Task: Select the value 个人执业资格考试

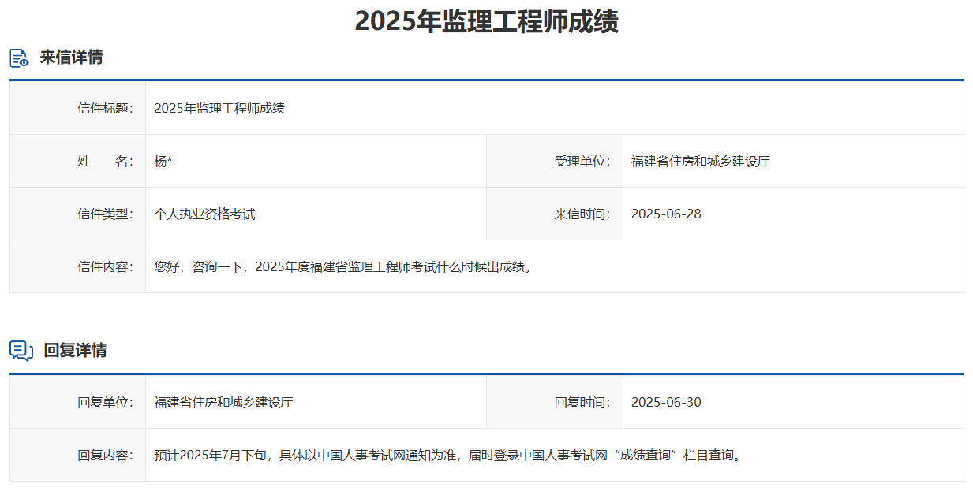Action: (x=204, y=214)
